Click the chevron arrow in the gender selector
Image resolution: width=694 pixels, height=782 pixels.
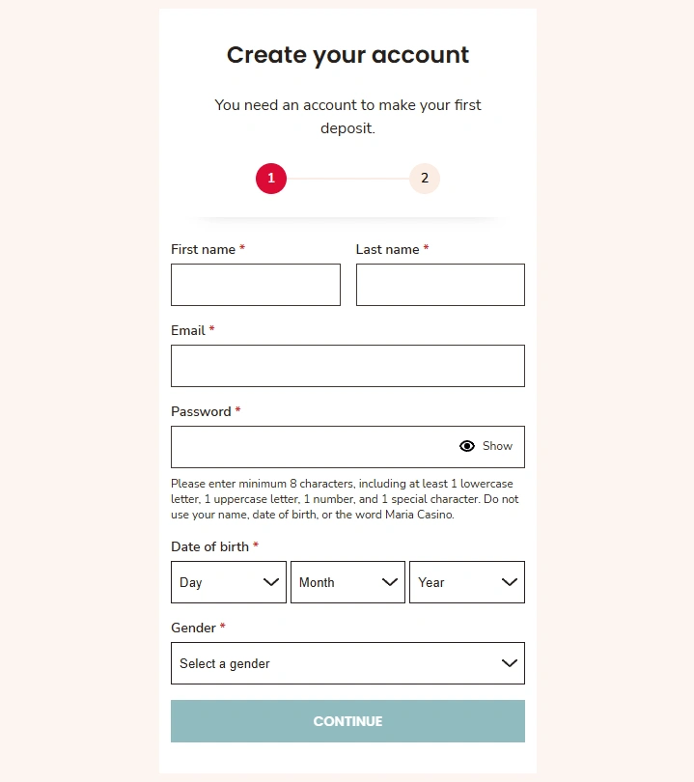(x=510, y=663)
